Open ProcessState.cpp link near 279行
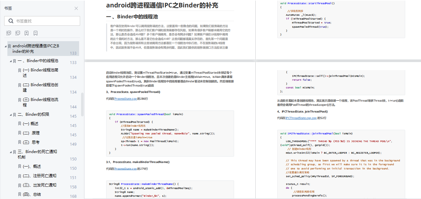Screen dimensions: 421x199 pyautogui.click(x=126, y=168)
